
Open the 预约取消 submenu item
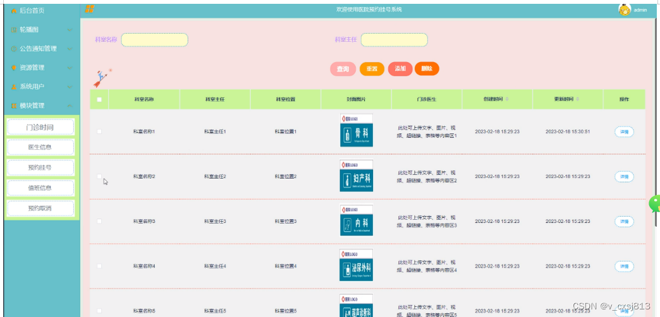click(x=40, y=208)
